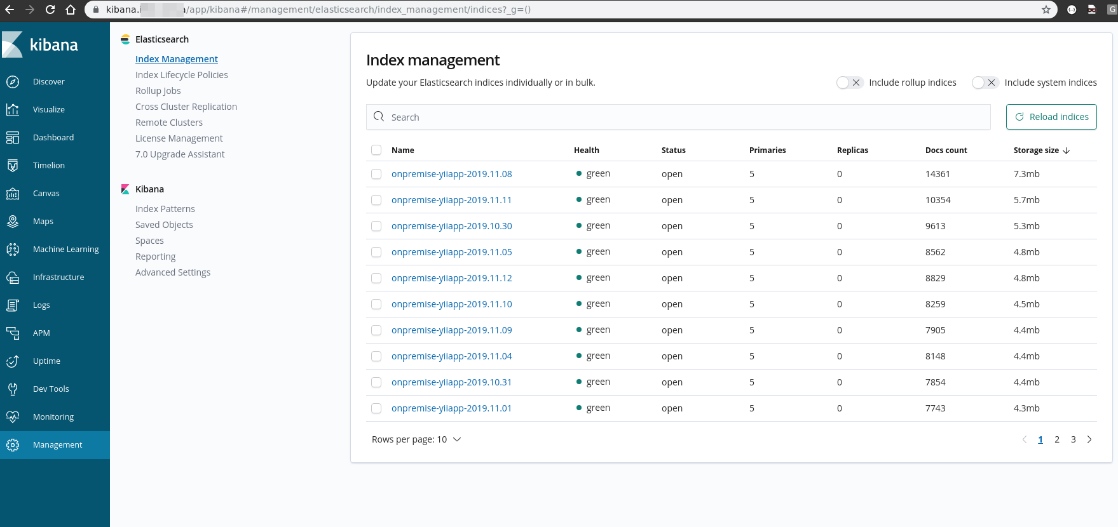1118x527 pixels.
Task: Select checkbox for onpremise-yiiapp-2019.11.05
Action: pos(376,252)
